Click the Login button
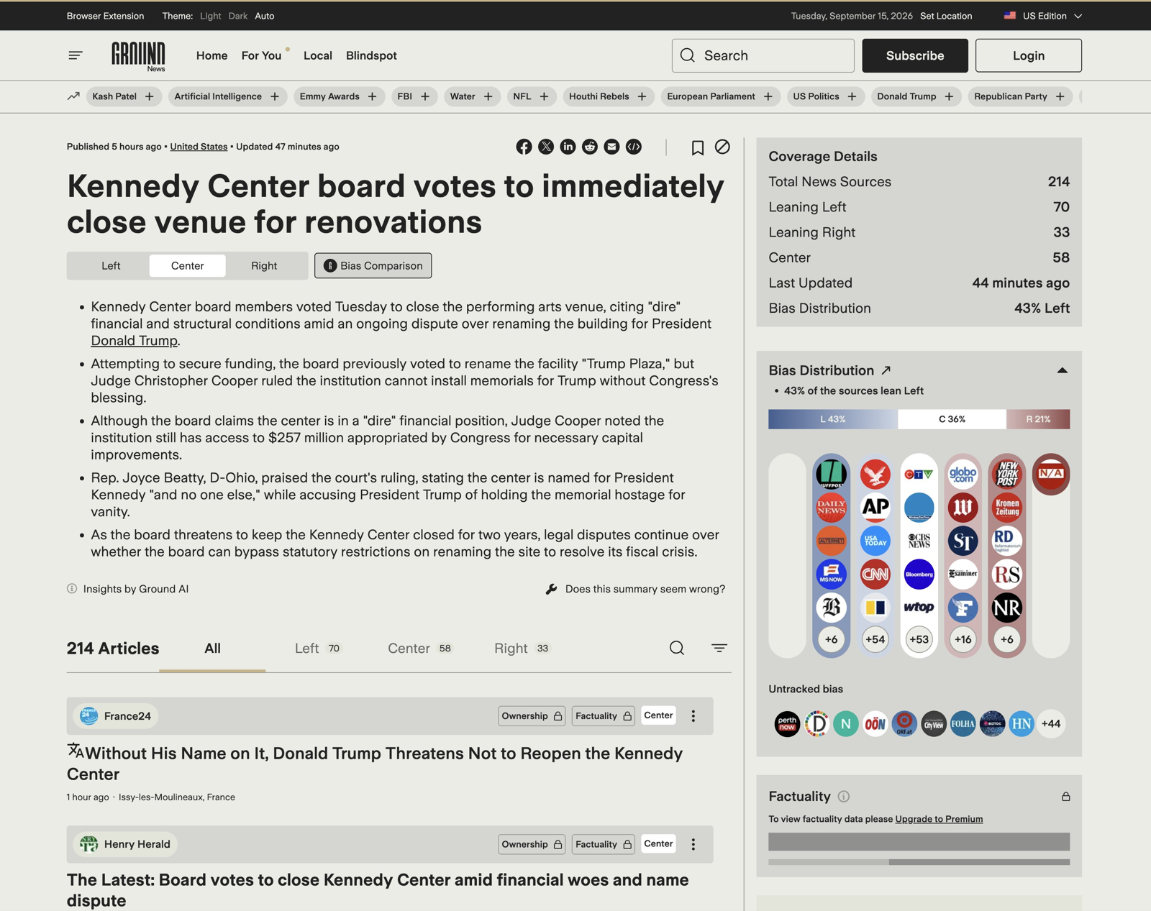This screenshot has height=911, width=1151. coord(1029,55)
